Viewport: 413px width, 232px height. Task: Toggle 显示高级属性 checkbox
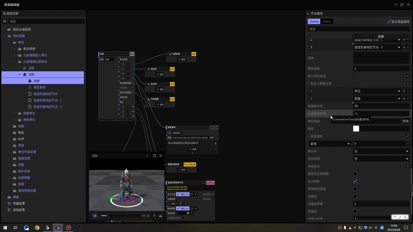[x=389, y=21]
